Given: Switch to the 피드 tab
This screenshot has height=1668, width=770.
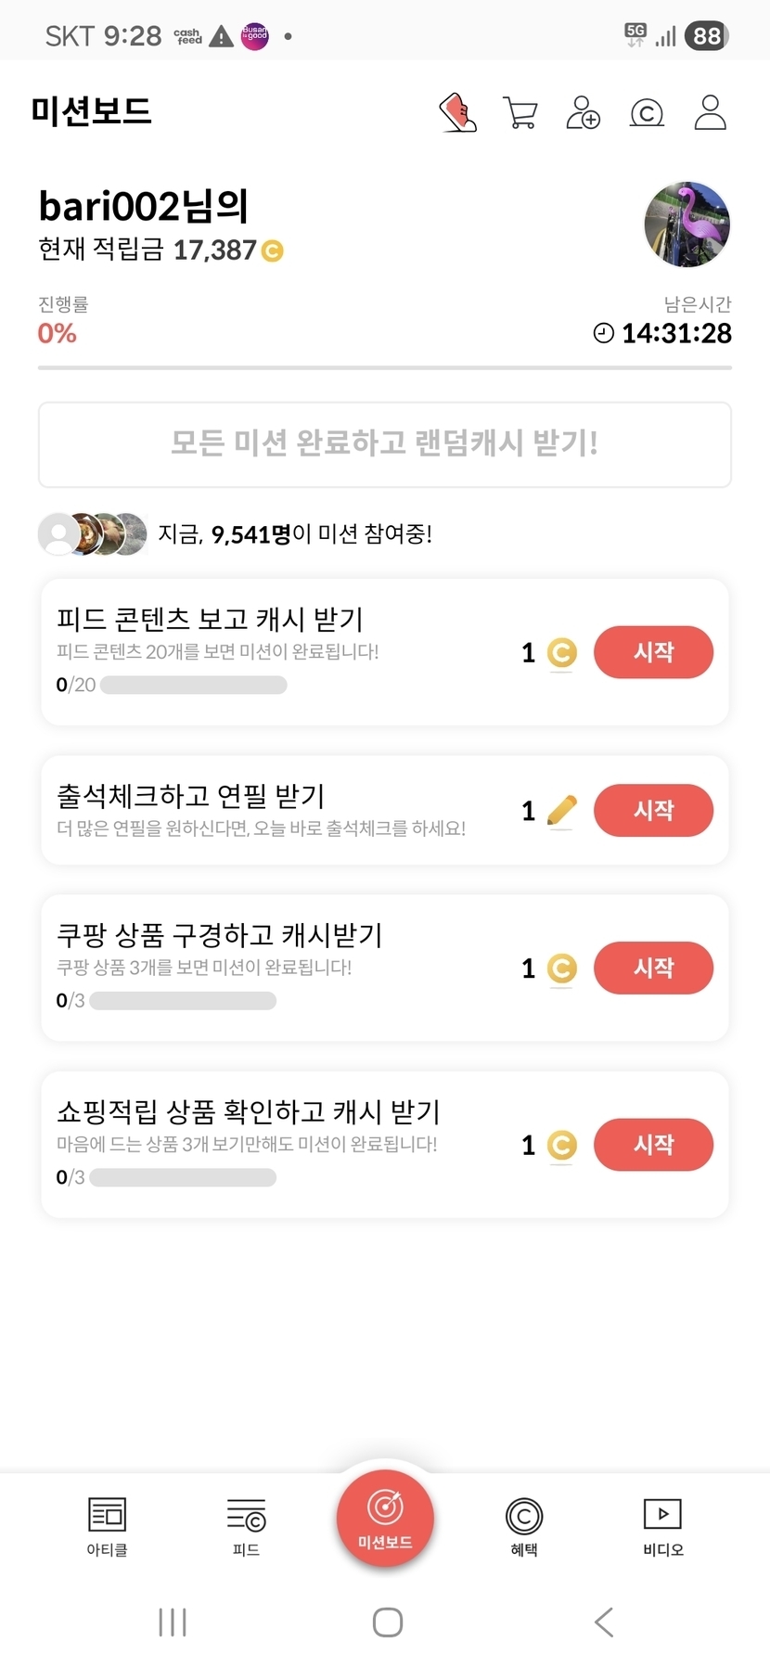Looking at the screenshot, I should point(246,1526).
